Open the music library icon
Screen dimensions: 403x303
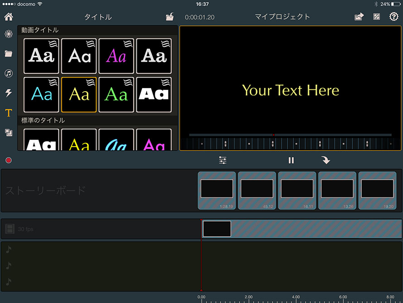(x=9, y=73)
